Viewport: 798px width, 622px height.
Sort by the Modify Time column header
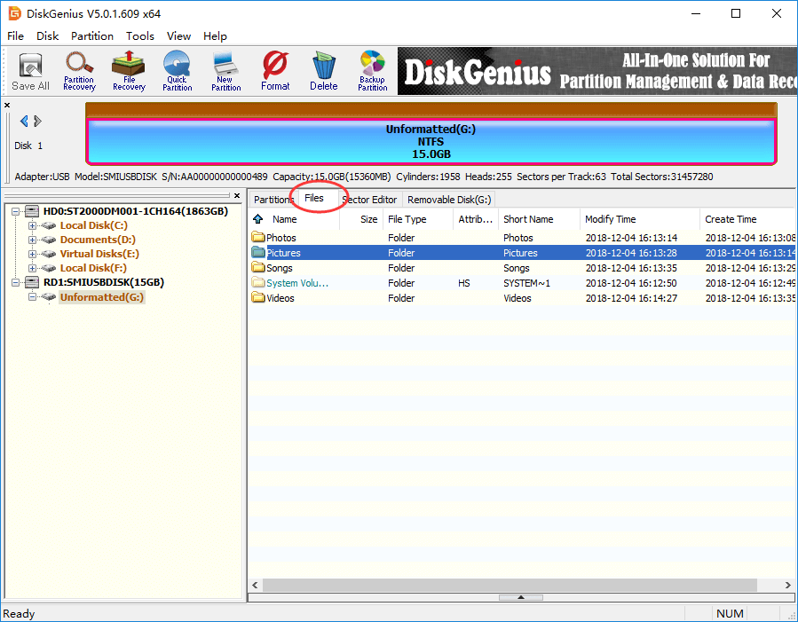click(x=640, y=219)
